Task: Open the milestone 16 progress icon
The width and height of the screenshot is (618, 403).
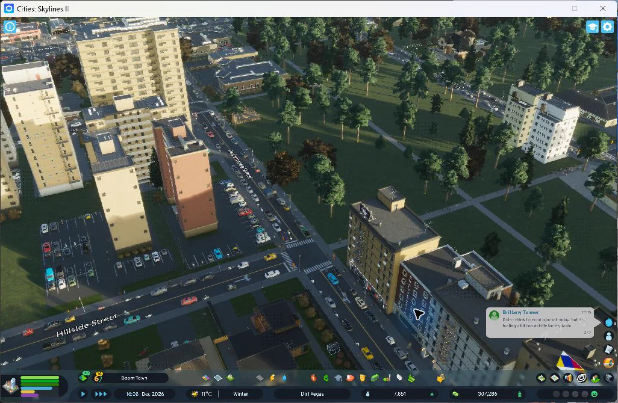Action: pyautogui.click(x=98, y=377)
